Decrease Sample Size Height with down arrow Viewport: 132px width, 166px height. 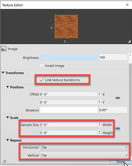tap(99, 134)
